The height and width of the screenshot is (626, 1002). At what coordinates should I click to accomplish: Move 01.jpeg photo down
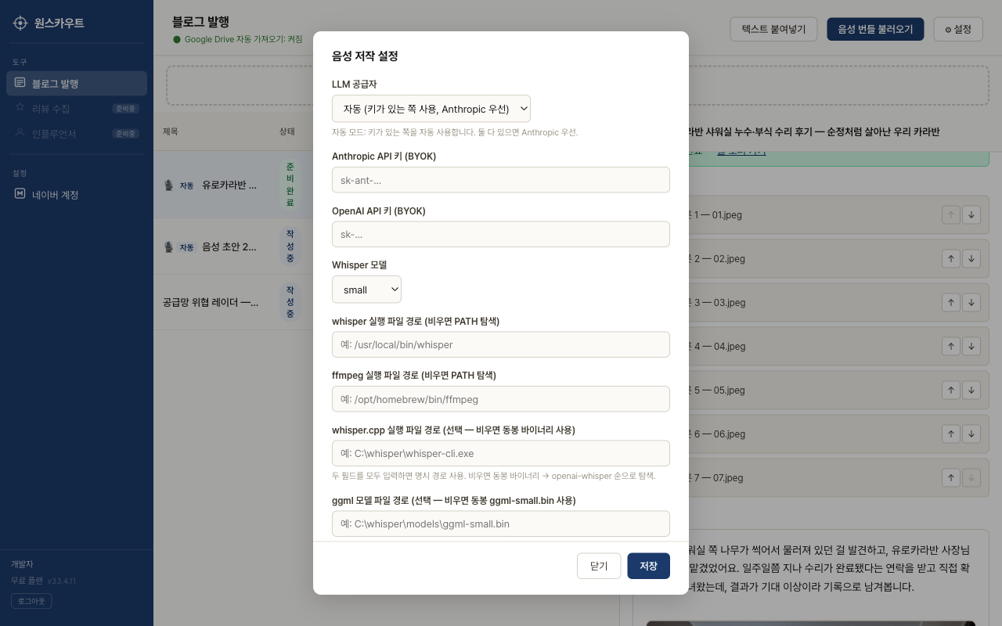click(971, 214)
